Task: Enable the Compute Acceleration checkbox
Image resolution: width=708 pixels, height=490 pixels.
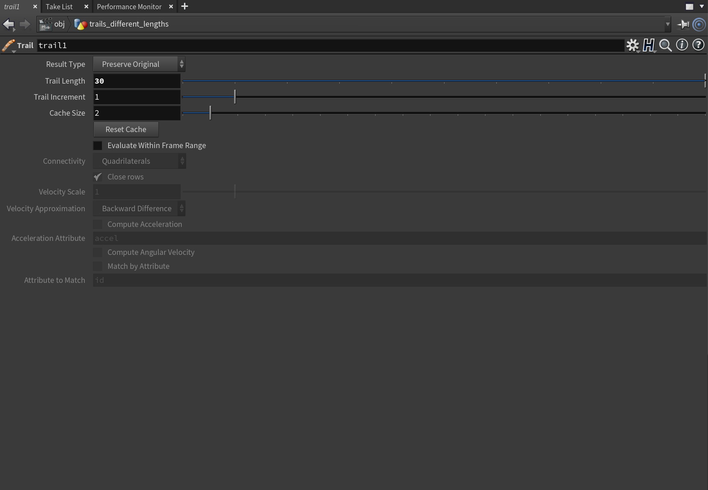Action: [98, 225]
